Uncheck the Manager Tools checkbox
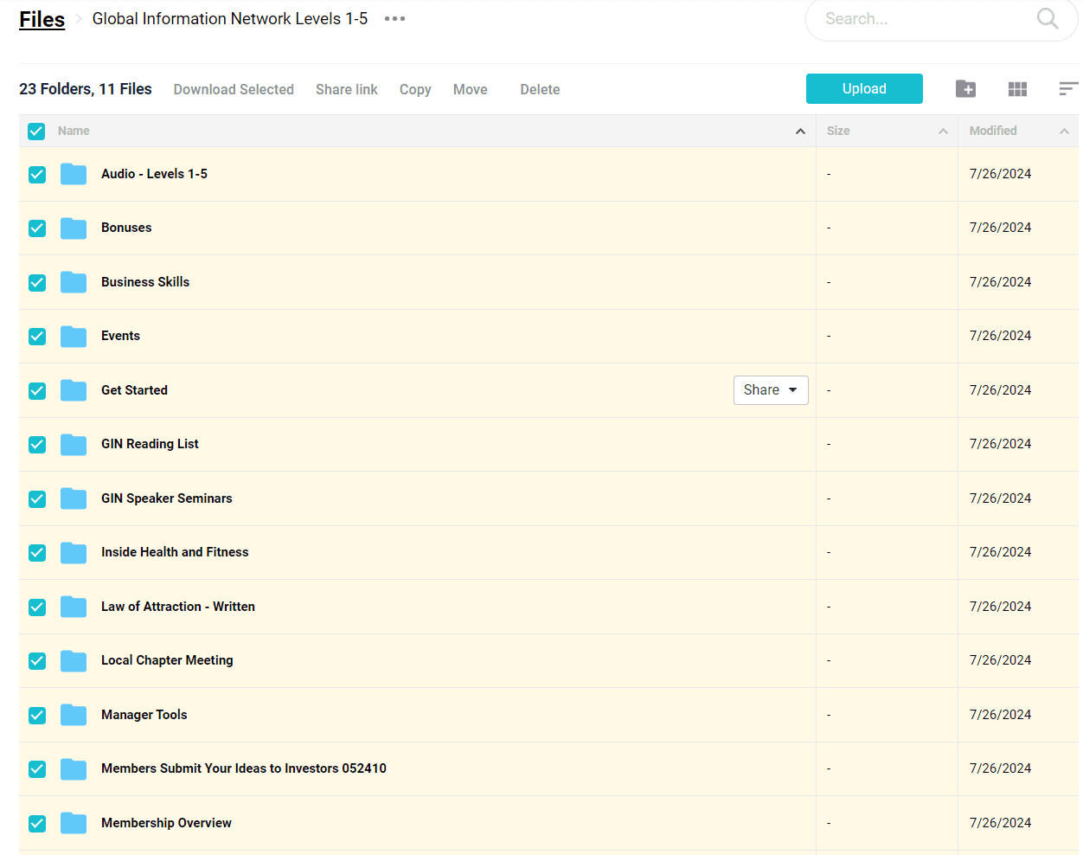 coord(37,716)
